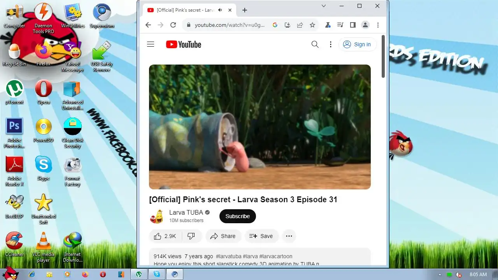Like the video showing 2.9K likes
This screenshot has height=280, width=498.
165,236
